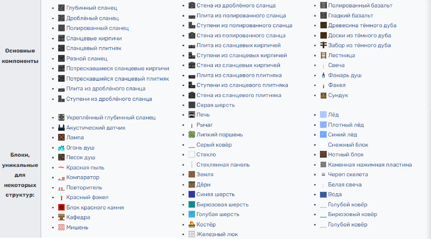Click the Забор из тёмного дуба icon
Image resolution: width=431 pixels, height=239 pixels.
coord(323,45)
